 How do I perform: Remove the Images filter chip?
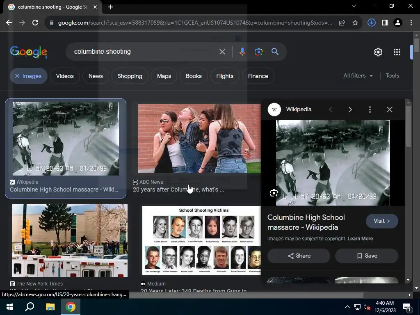(x=17, y=76)
